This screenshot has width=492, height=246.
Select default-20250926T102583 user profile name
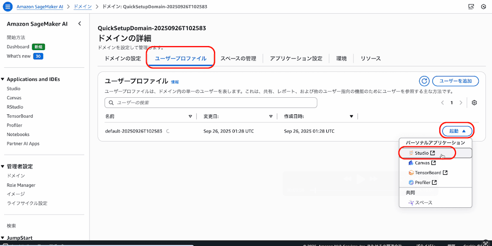[x=134, y=131]
